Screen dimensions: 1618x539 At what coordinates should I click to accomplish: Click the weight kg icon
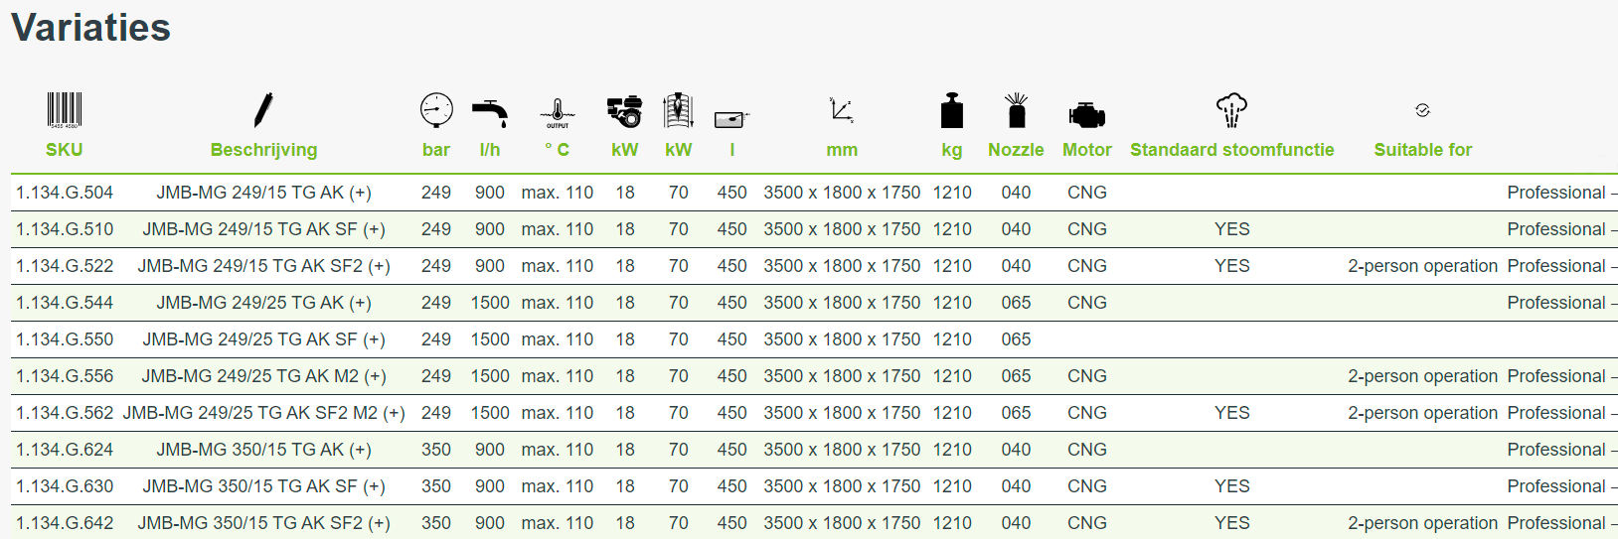click(952, 110)
